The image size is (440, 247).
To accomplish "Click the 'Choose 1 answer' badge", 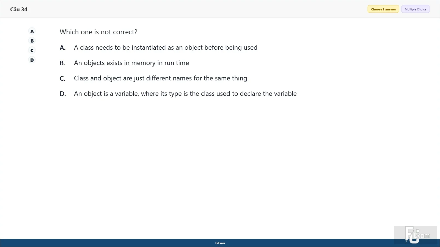I will click(383, 9).
